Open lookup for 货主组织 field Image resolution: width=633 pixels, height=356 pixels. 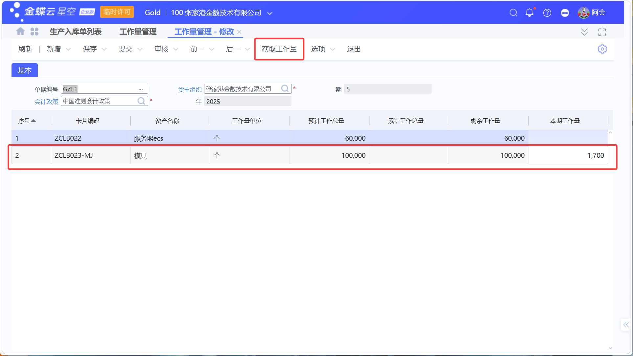pos(285,89)
